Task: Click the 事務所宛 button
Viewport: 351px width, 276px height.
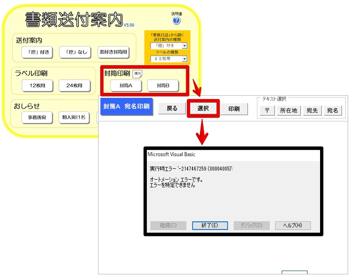Action: (37, 118)
